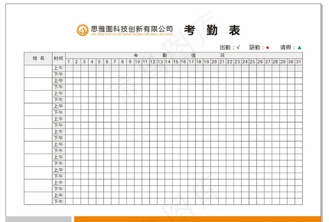Select day 31 column header
This screenshot has height=222, width=329.
[299, 62]
